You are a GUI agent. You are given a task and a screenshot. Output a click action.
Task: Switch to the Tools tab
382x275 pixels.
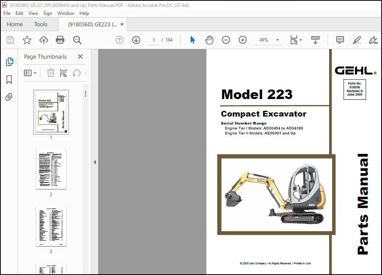point(41,24)
